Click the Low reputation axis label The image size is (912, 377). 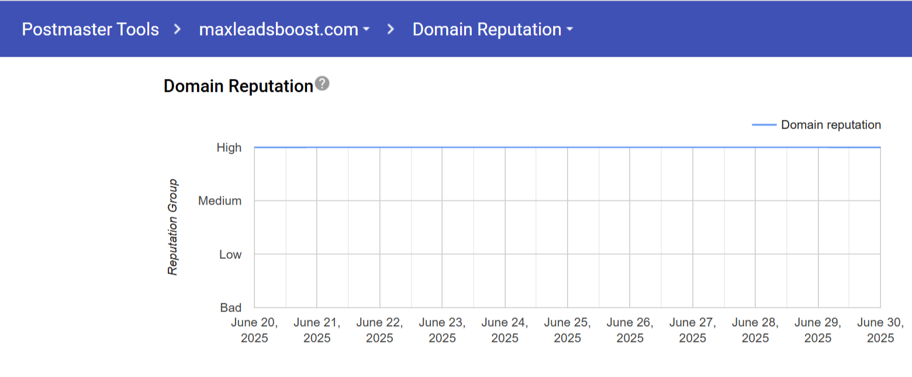tap(230, 255)
